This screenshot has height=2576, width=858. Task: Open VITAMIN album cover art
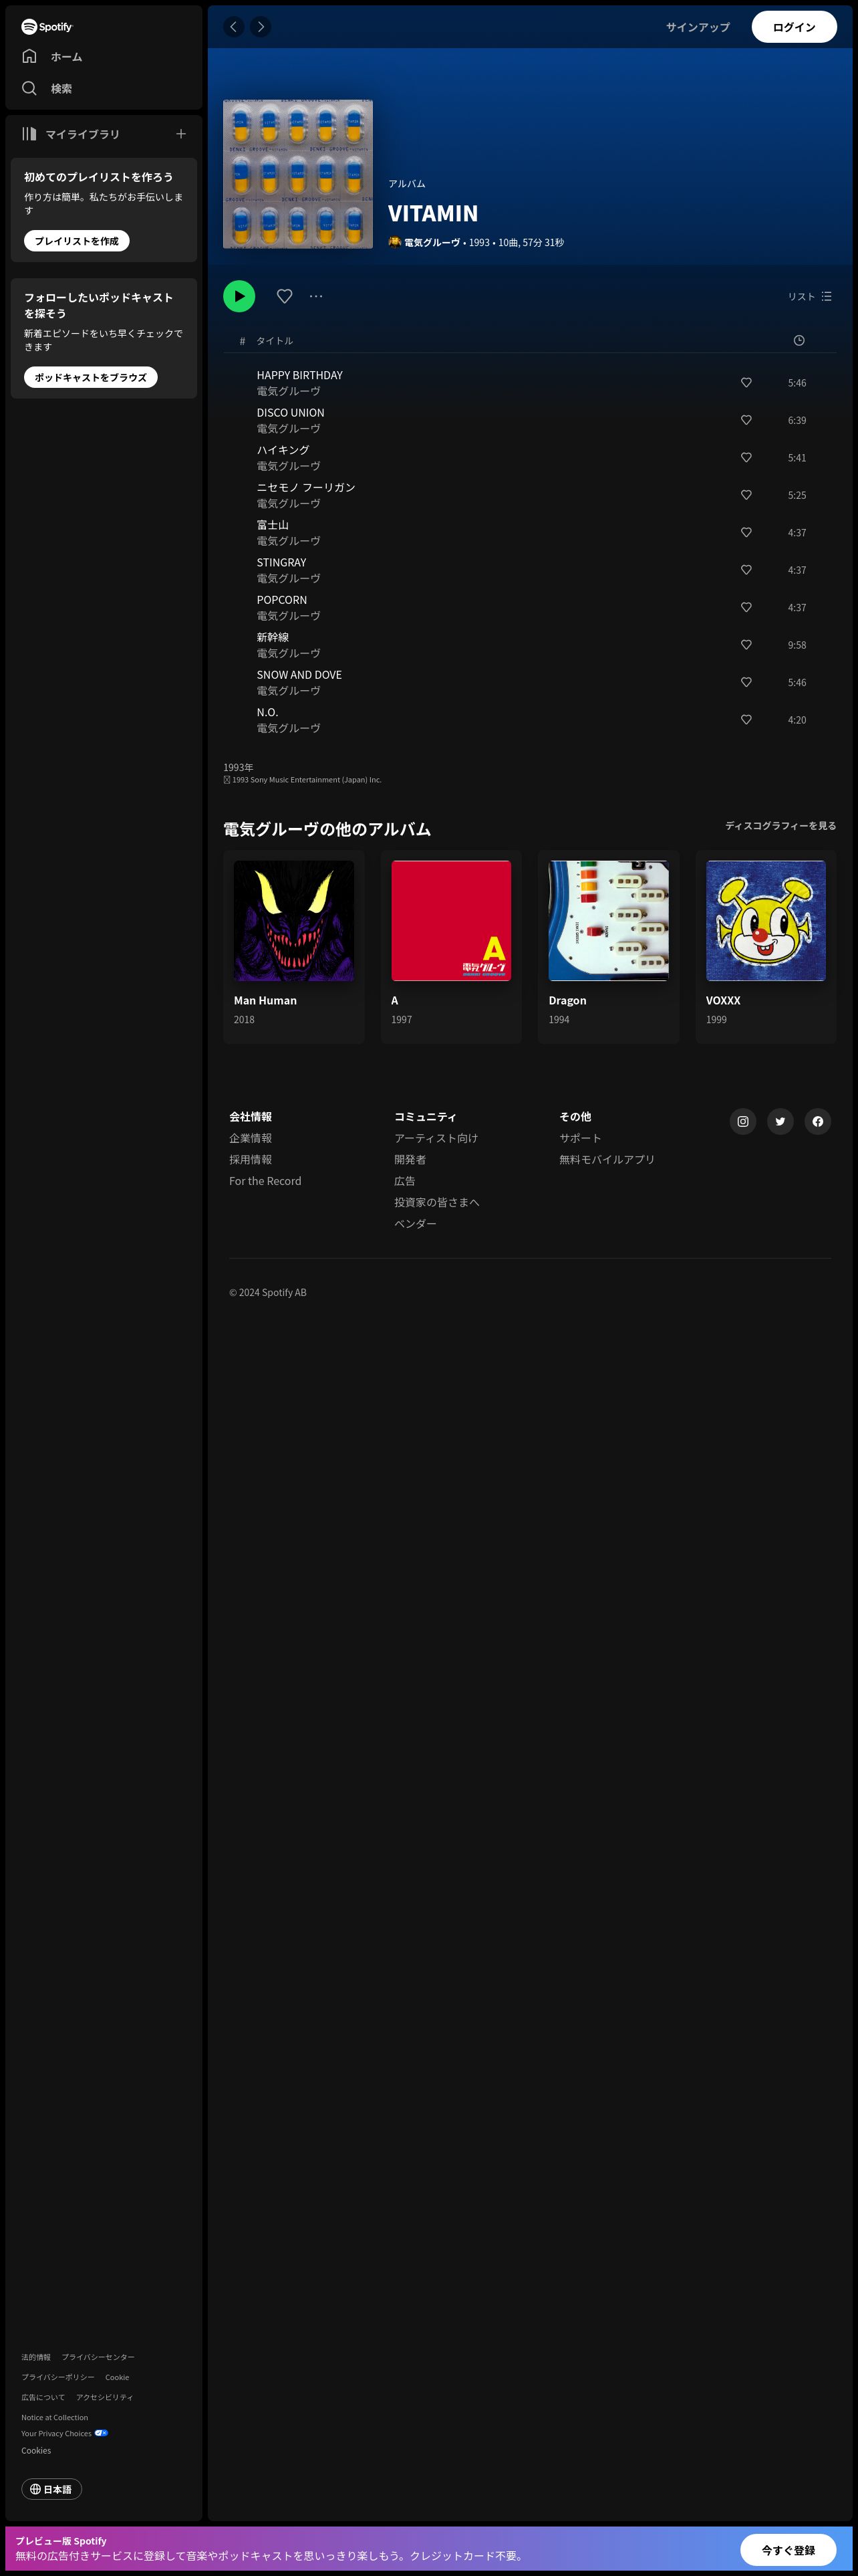[x=297, y=174]
